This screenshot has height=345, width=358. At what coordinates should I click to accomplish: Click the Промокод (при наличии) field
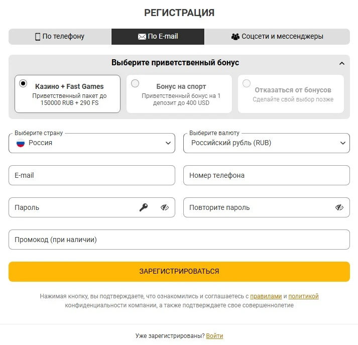click(x=179, y=240)
